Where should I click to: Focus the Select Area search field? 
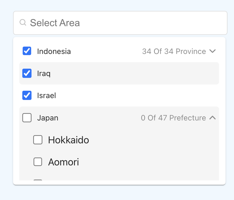click(120, 23)
